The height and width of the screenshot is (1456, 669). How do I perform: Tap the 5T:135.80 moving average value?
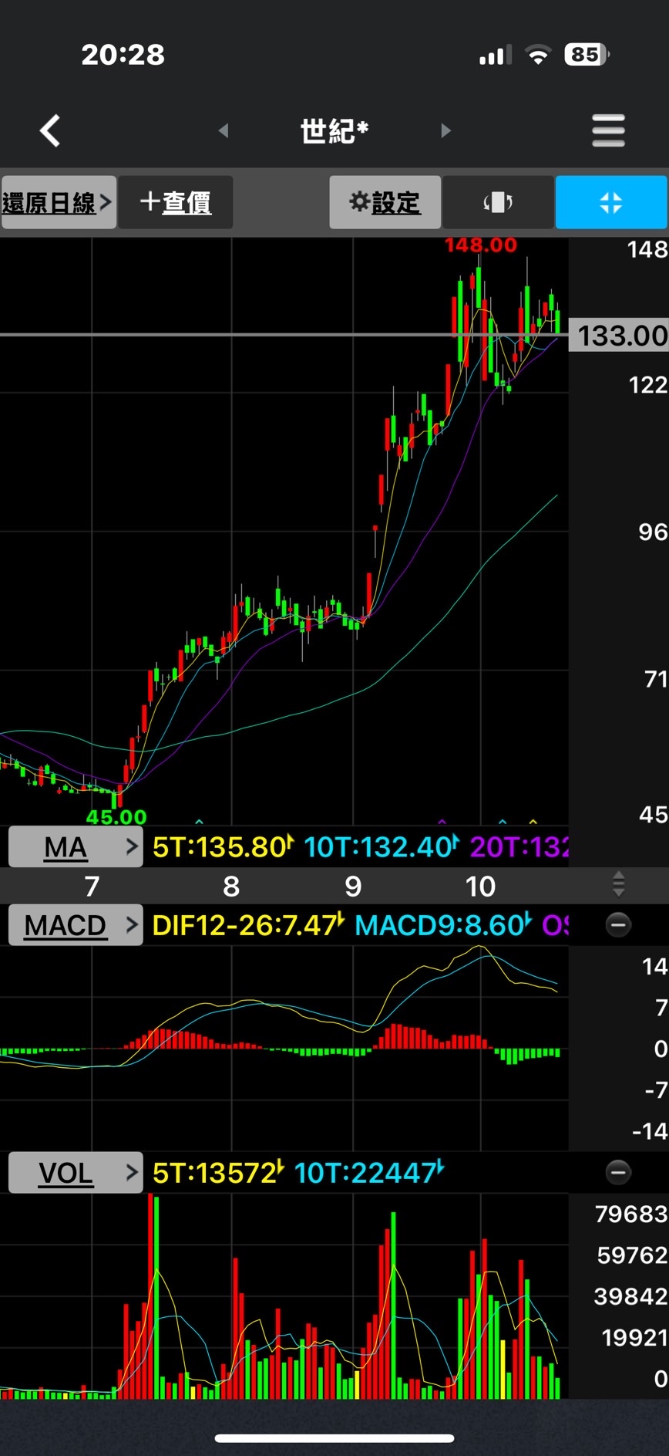point(222,847)
